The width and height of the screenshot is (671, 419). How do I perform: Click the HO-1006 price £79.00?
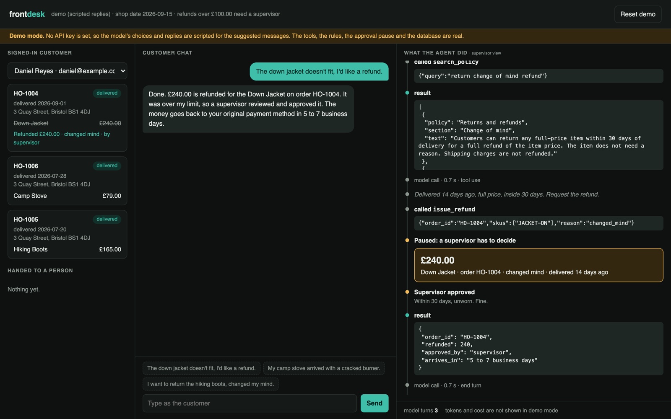pos(112,196)
